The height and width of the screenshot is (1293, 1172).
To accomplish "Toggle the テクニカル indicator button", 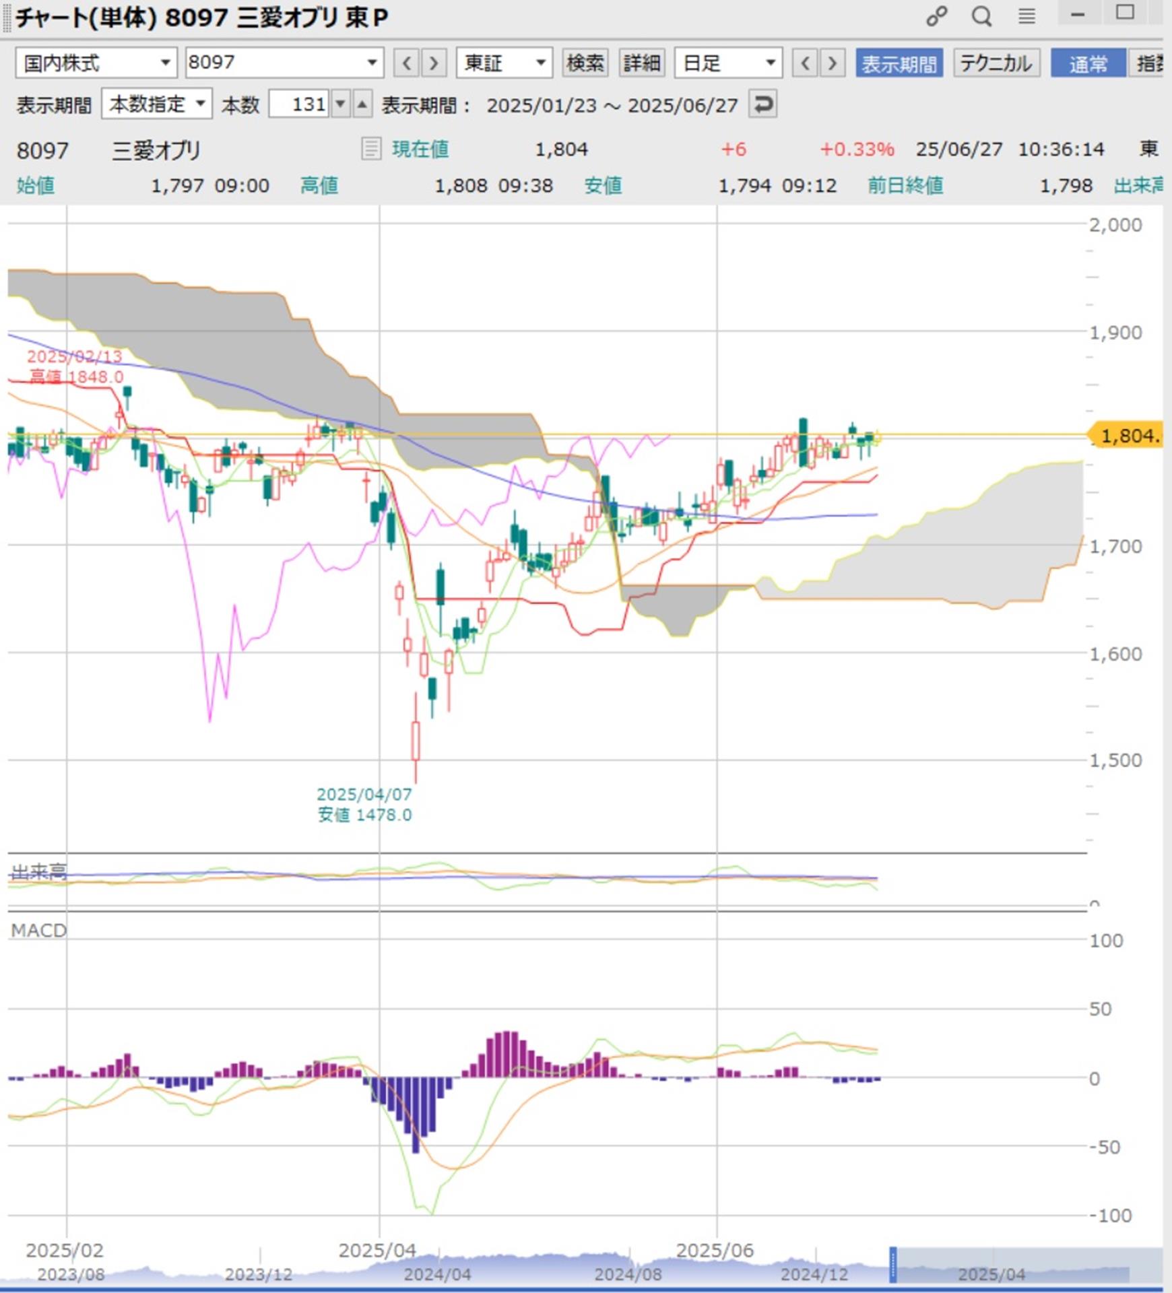I will pyautogui.click(x=996, y=63).
